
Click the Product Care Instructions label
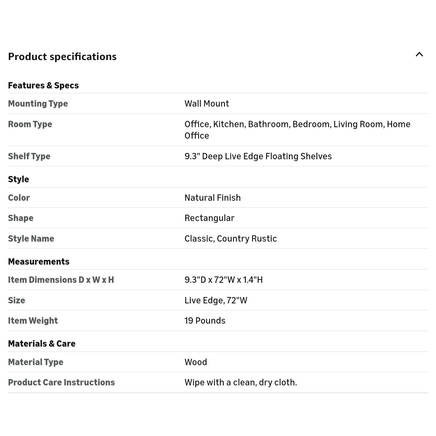pos(61,382)
